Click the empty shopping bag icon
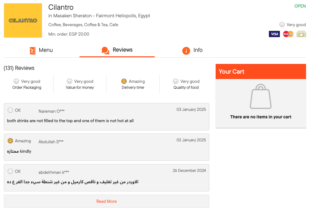312x210 pixels. [261, 96]
